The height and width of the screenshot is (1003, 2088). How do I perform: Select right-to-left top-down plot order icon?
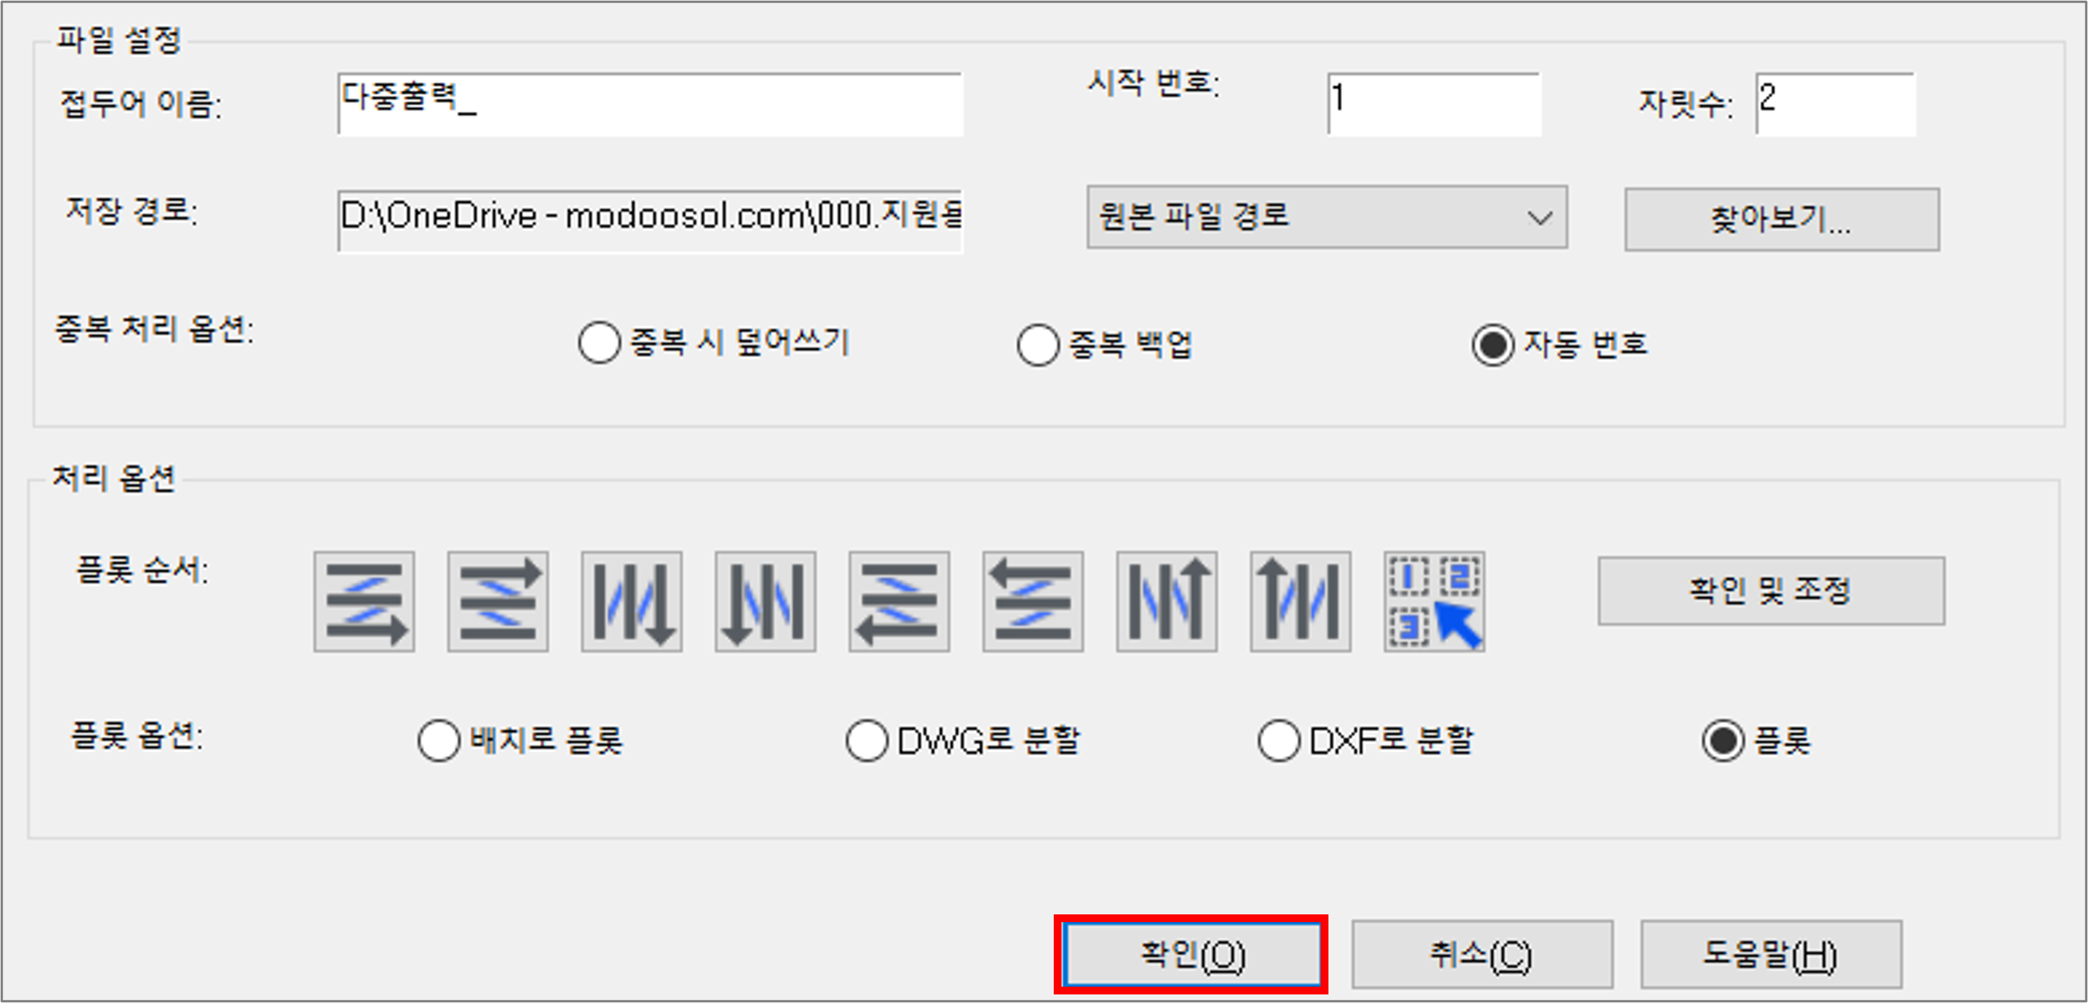click(899, 602)
